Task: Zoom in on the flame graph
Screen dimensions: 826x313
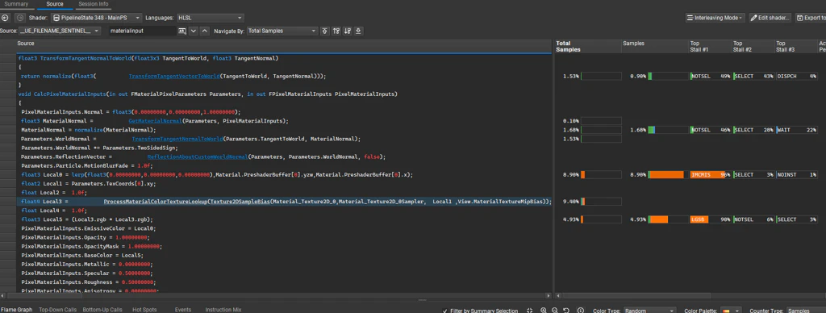Action: click(544, 311)
